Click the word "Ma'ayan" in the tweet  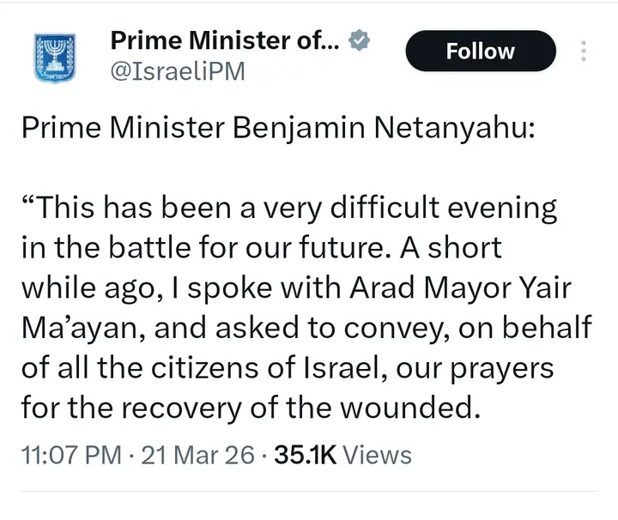tap(71, 329)
